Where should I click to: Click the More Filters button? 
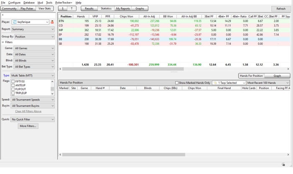(28, 126)
